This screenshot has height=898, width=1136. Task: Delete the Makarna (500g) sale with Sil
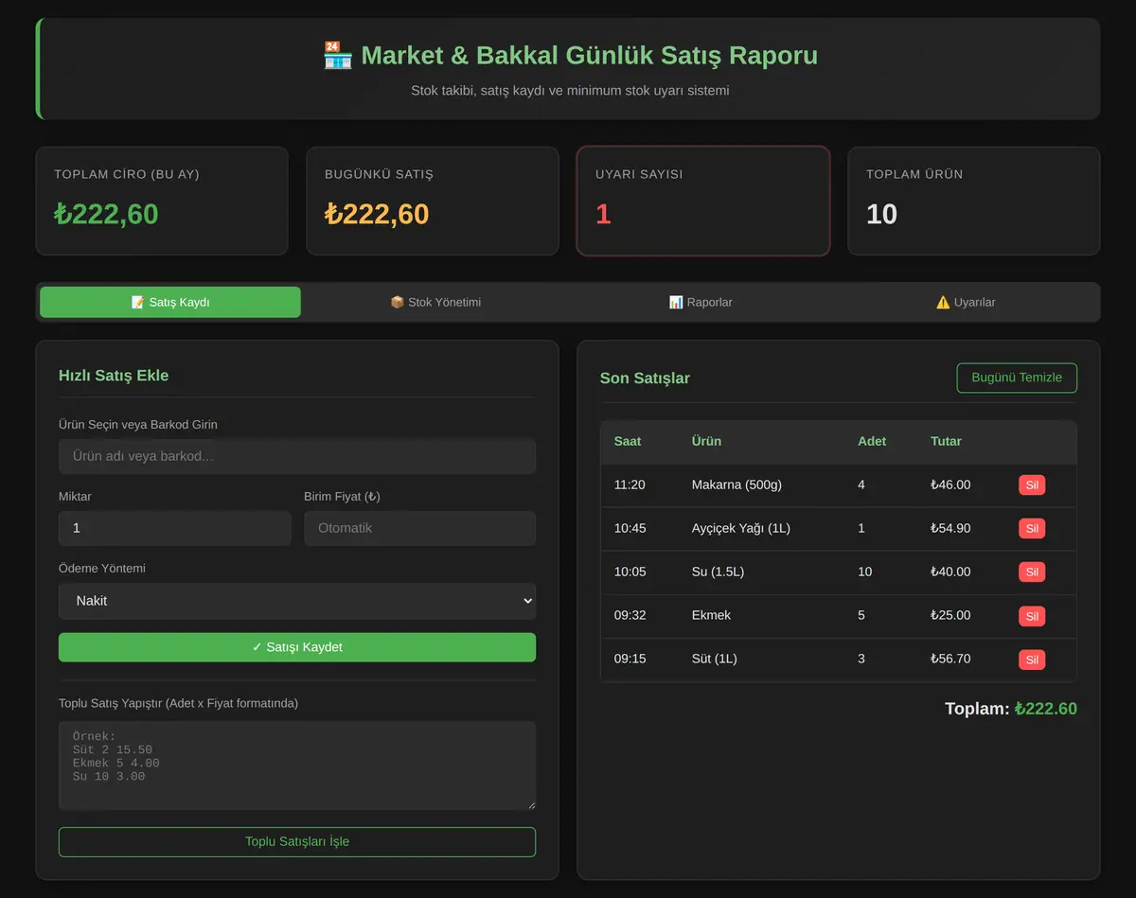click(x=1032, y=485)
